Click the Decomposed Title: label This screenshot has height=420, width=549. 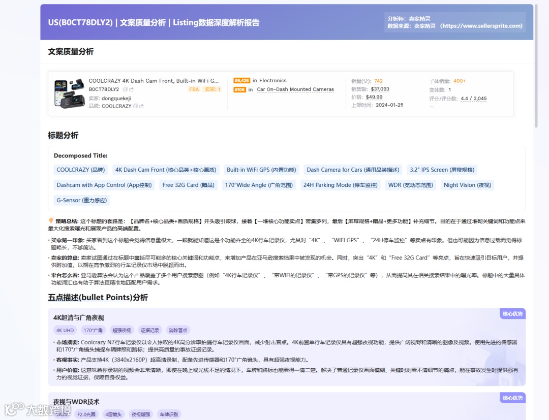(80, 155)
